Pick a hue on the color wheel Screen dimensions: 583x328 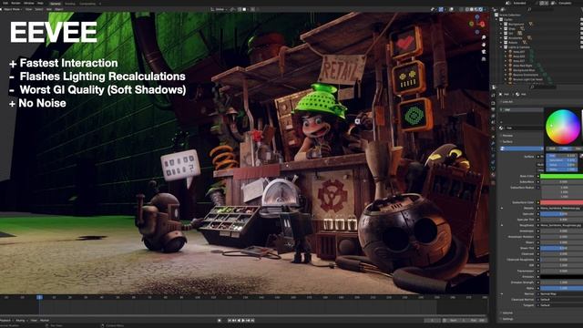point(563,127)
